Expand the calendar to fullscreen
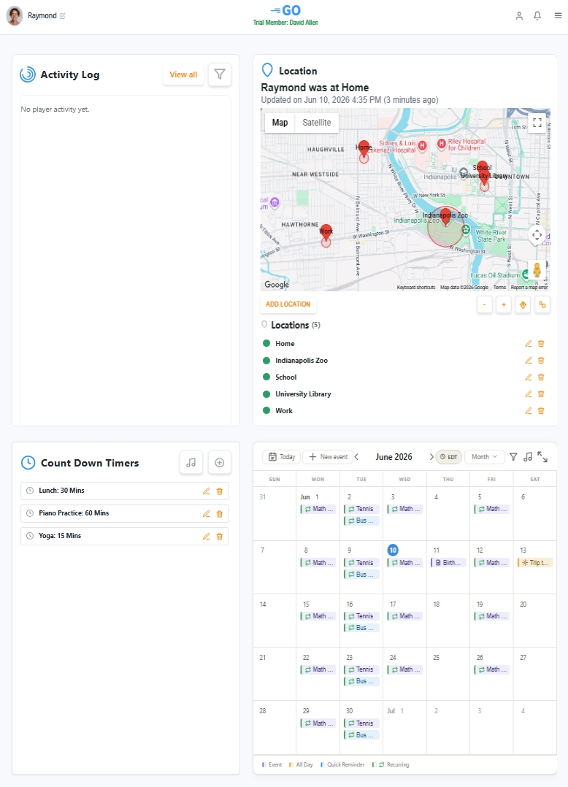The width and height of the screenshot is (568, 787). [542, 457]
